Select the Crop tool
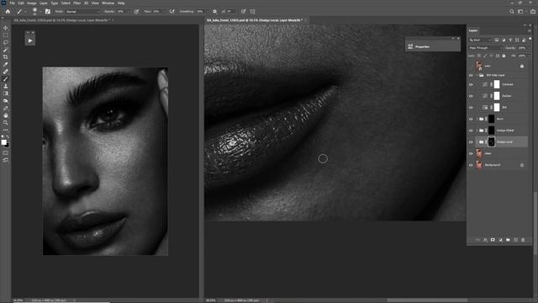This screenshot has height=303, width=538. click(6, 57)
